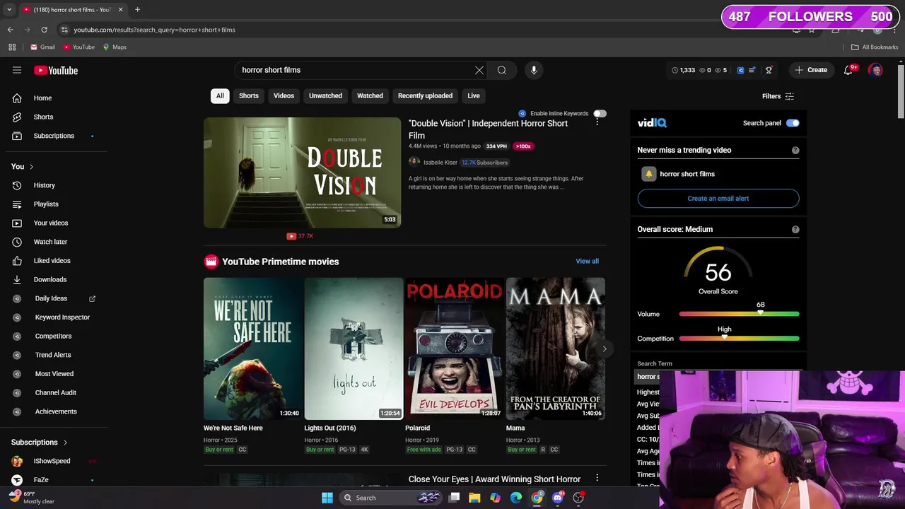Clear the search box with the X icon
The height and width of the screenshot is (509, 905).
point(479,70)
